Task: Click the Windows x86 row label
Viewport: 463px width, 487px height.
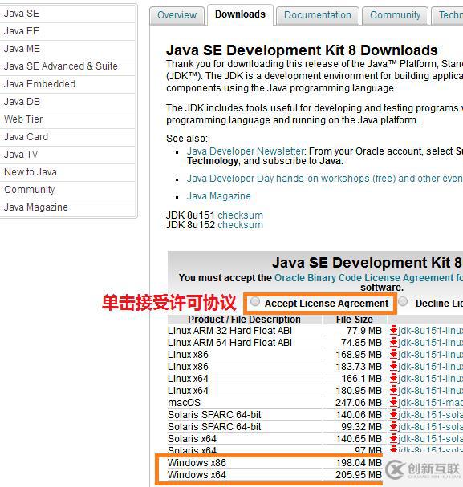Action: click(x=197, y=463)
